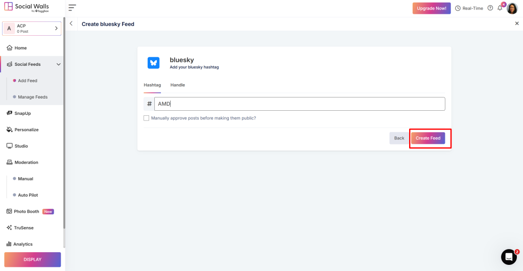The image size is (523, 271).
Task: Open the Personalize menu item
Action: click(x=27, y=130)
